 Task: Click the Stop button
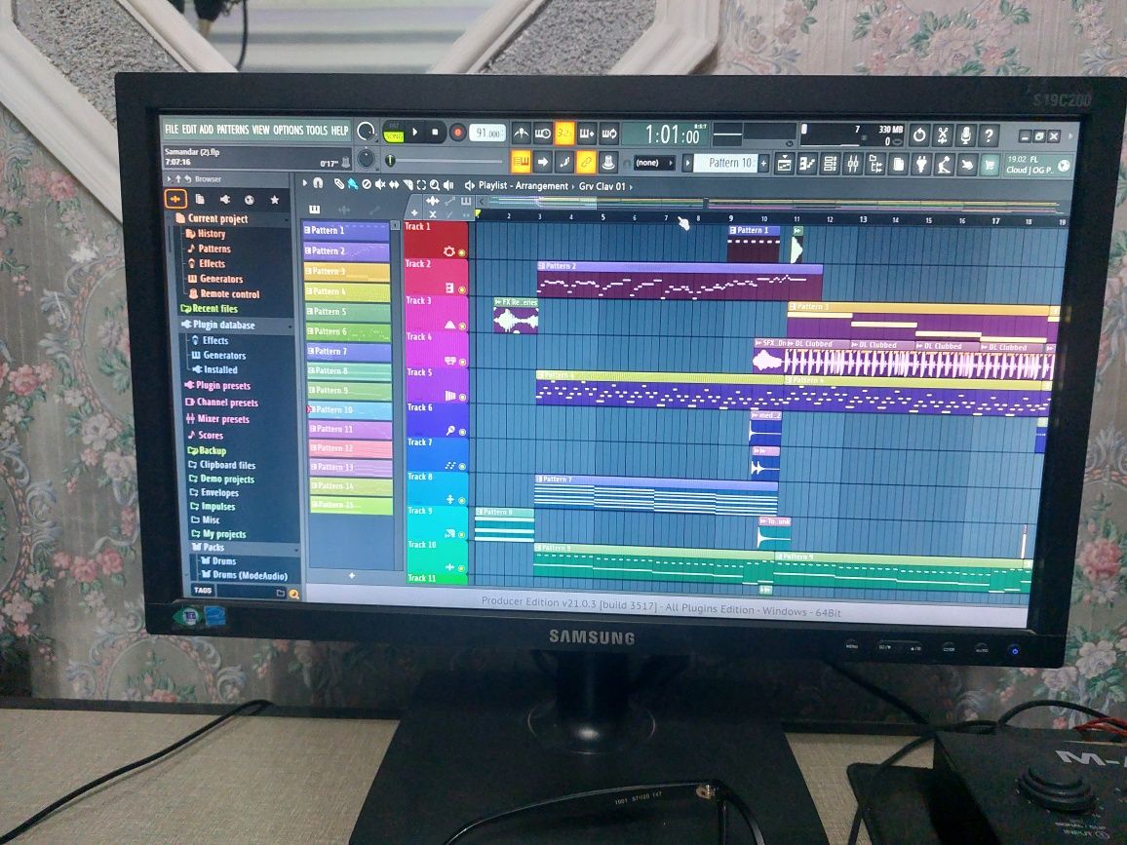[x=435, y=133]
